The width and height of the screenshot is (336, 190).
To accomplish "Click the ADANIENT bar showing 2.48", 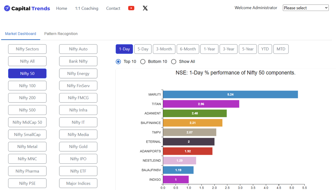I will (195, 113).
